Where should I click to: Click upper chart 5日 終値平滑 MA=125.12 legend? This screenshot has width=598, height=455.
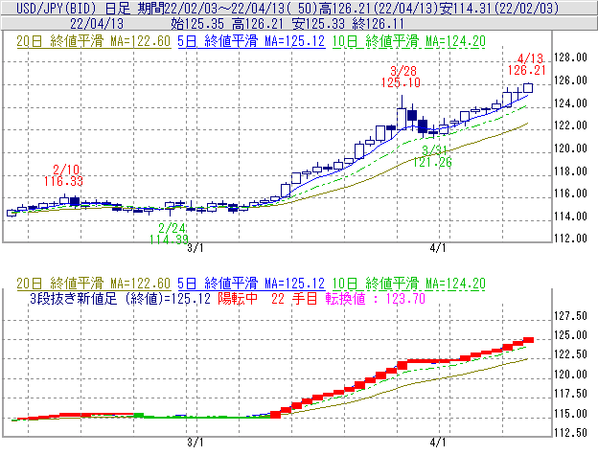(x=251, y=41)
